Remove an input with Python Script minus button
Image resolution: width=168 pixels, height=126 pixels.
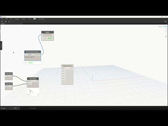(69, 68)
